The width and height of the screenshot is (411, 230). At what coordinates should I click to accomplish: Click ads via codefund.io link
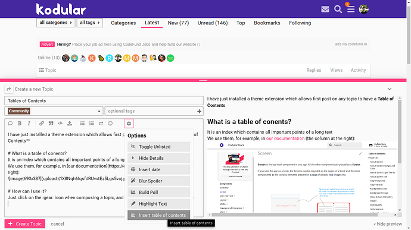(x=351, y=44)
